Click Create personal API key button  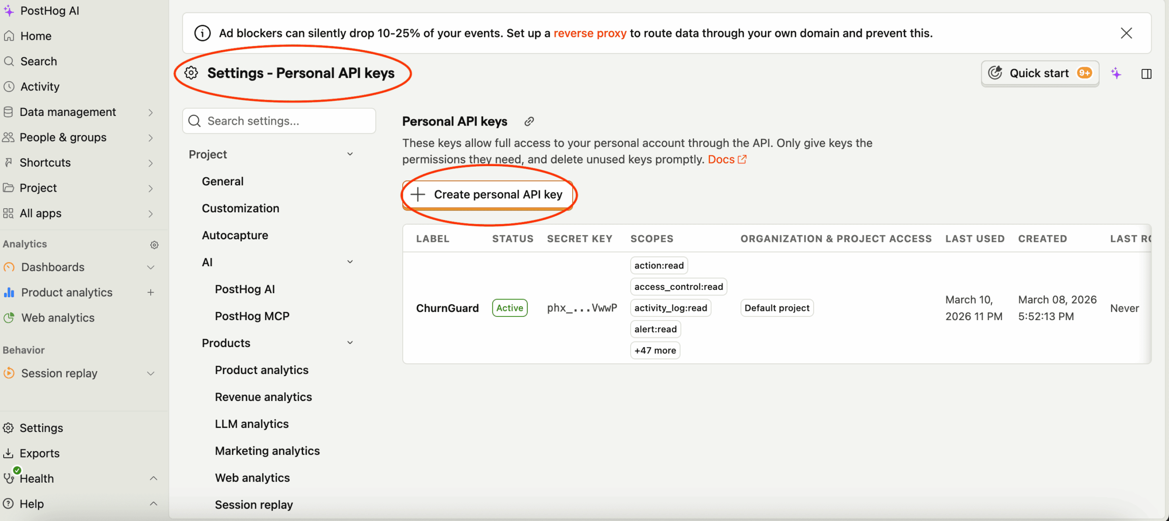[487, 195]
